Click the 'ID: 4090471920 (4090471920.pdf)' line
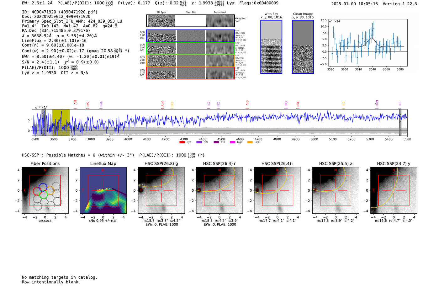This screenshot has width=439, height=299. tap(60, 12)
